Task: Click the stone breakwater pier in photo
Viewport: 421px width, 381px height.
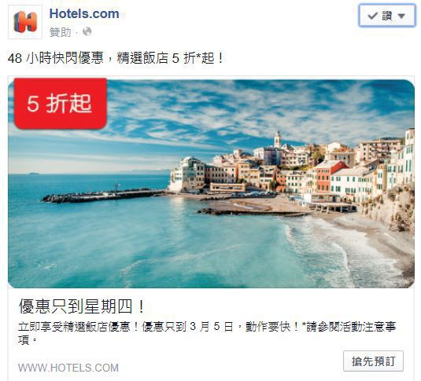Action: [x=103, y=196]
